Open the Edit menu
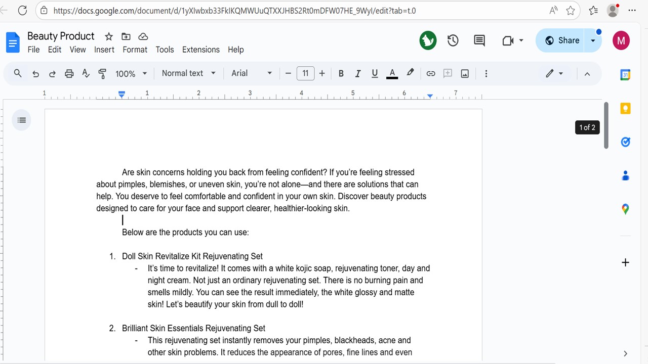The width and height of the screenshot is (648, 364). (55, 50)
